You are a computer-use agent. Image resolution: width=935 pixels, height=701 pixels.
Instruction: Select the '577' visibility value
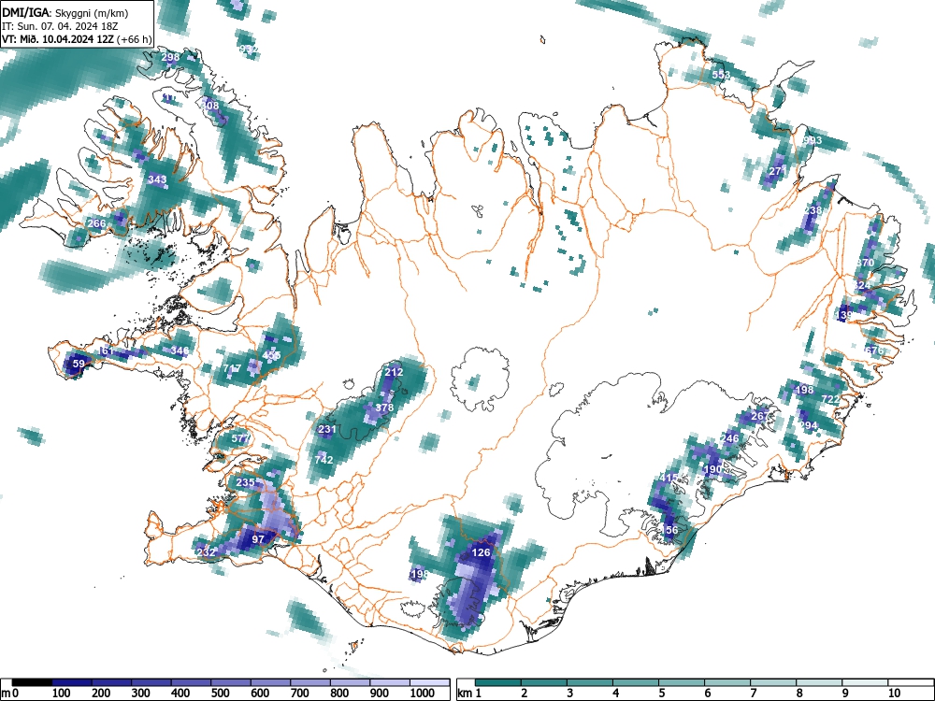(240, 438)
